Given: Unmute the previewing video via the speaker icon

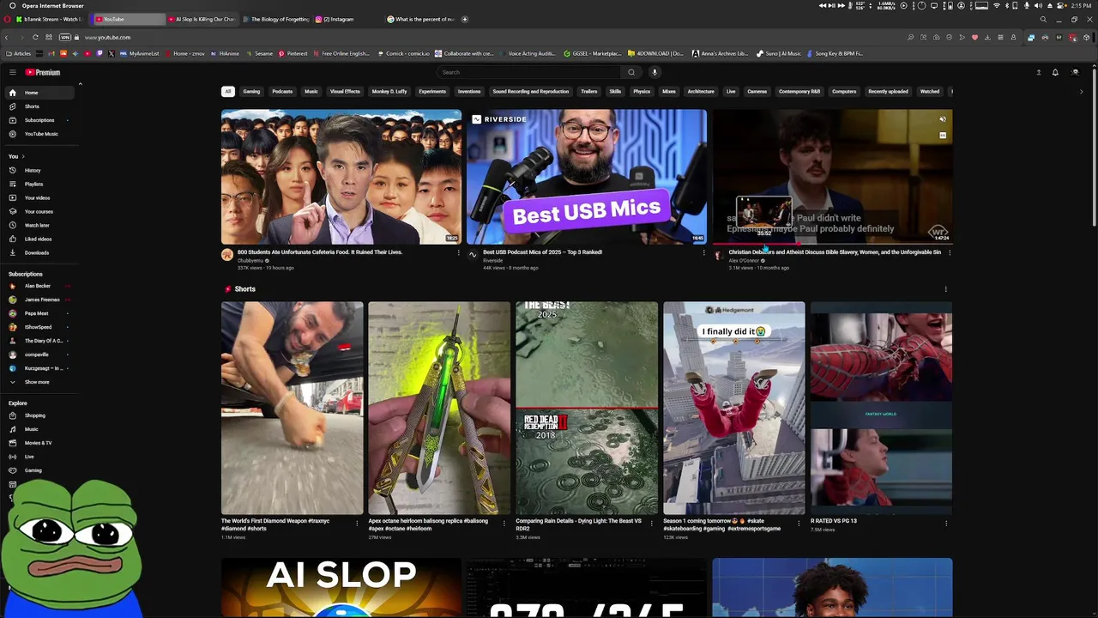Looking at the screenshot, I should (943, 119).
